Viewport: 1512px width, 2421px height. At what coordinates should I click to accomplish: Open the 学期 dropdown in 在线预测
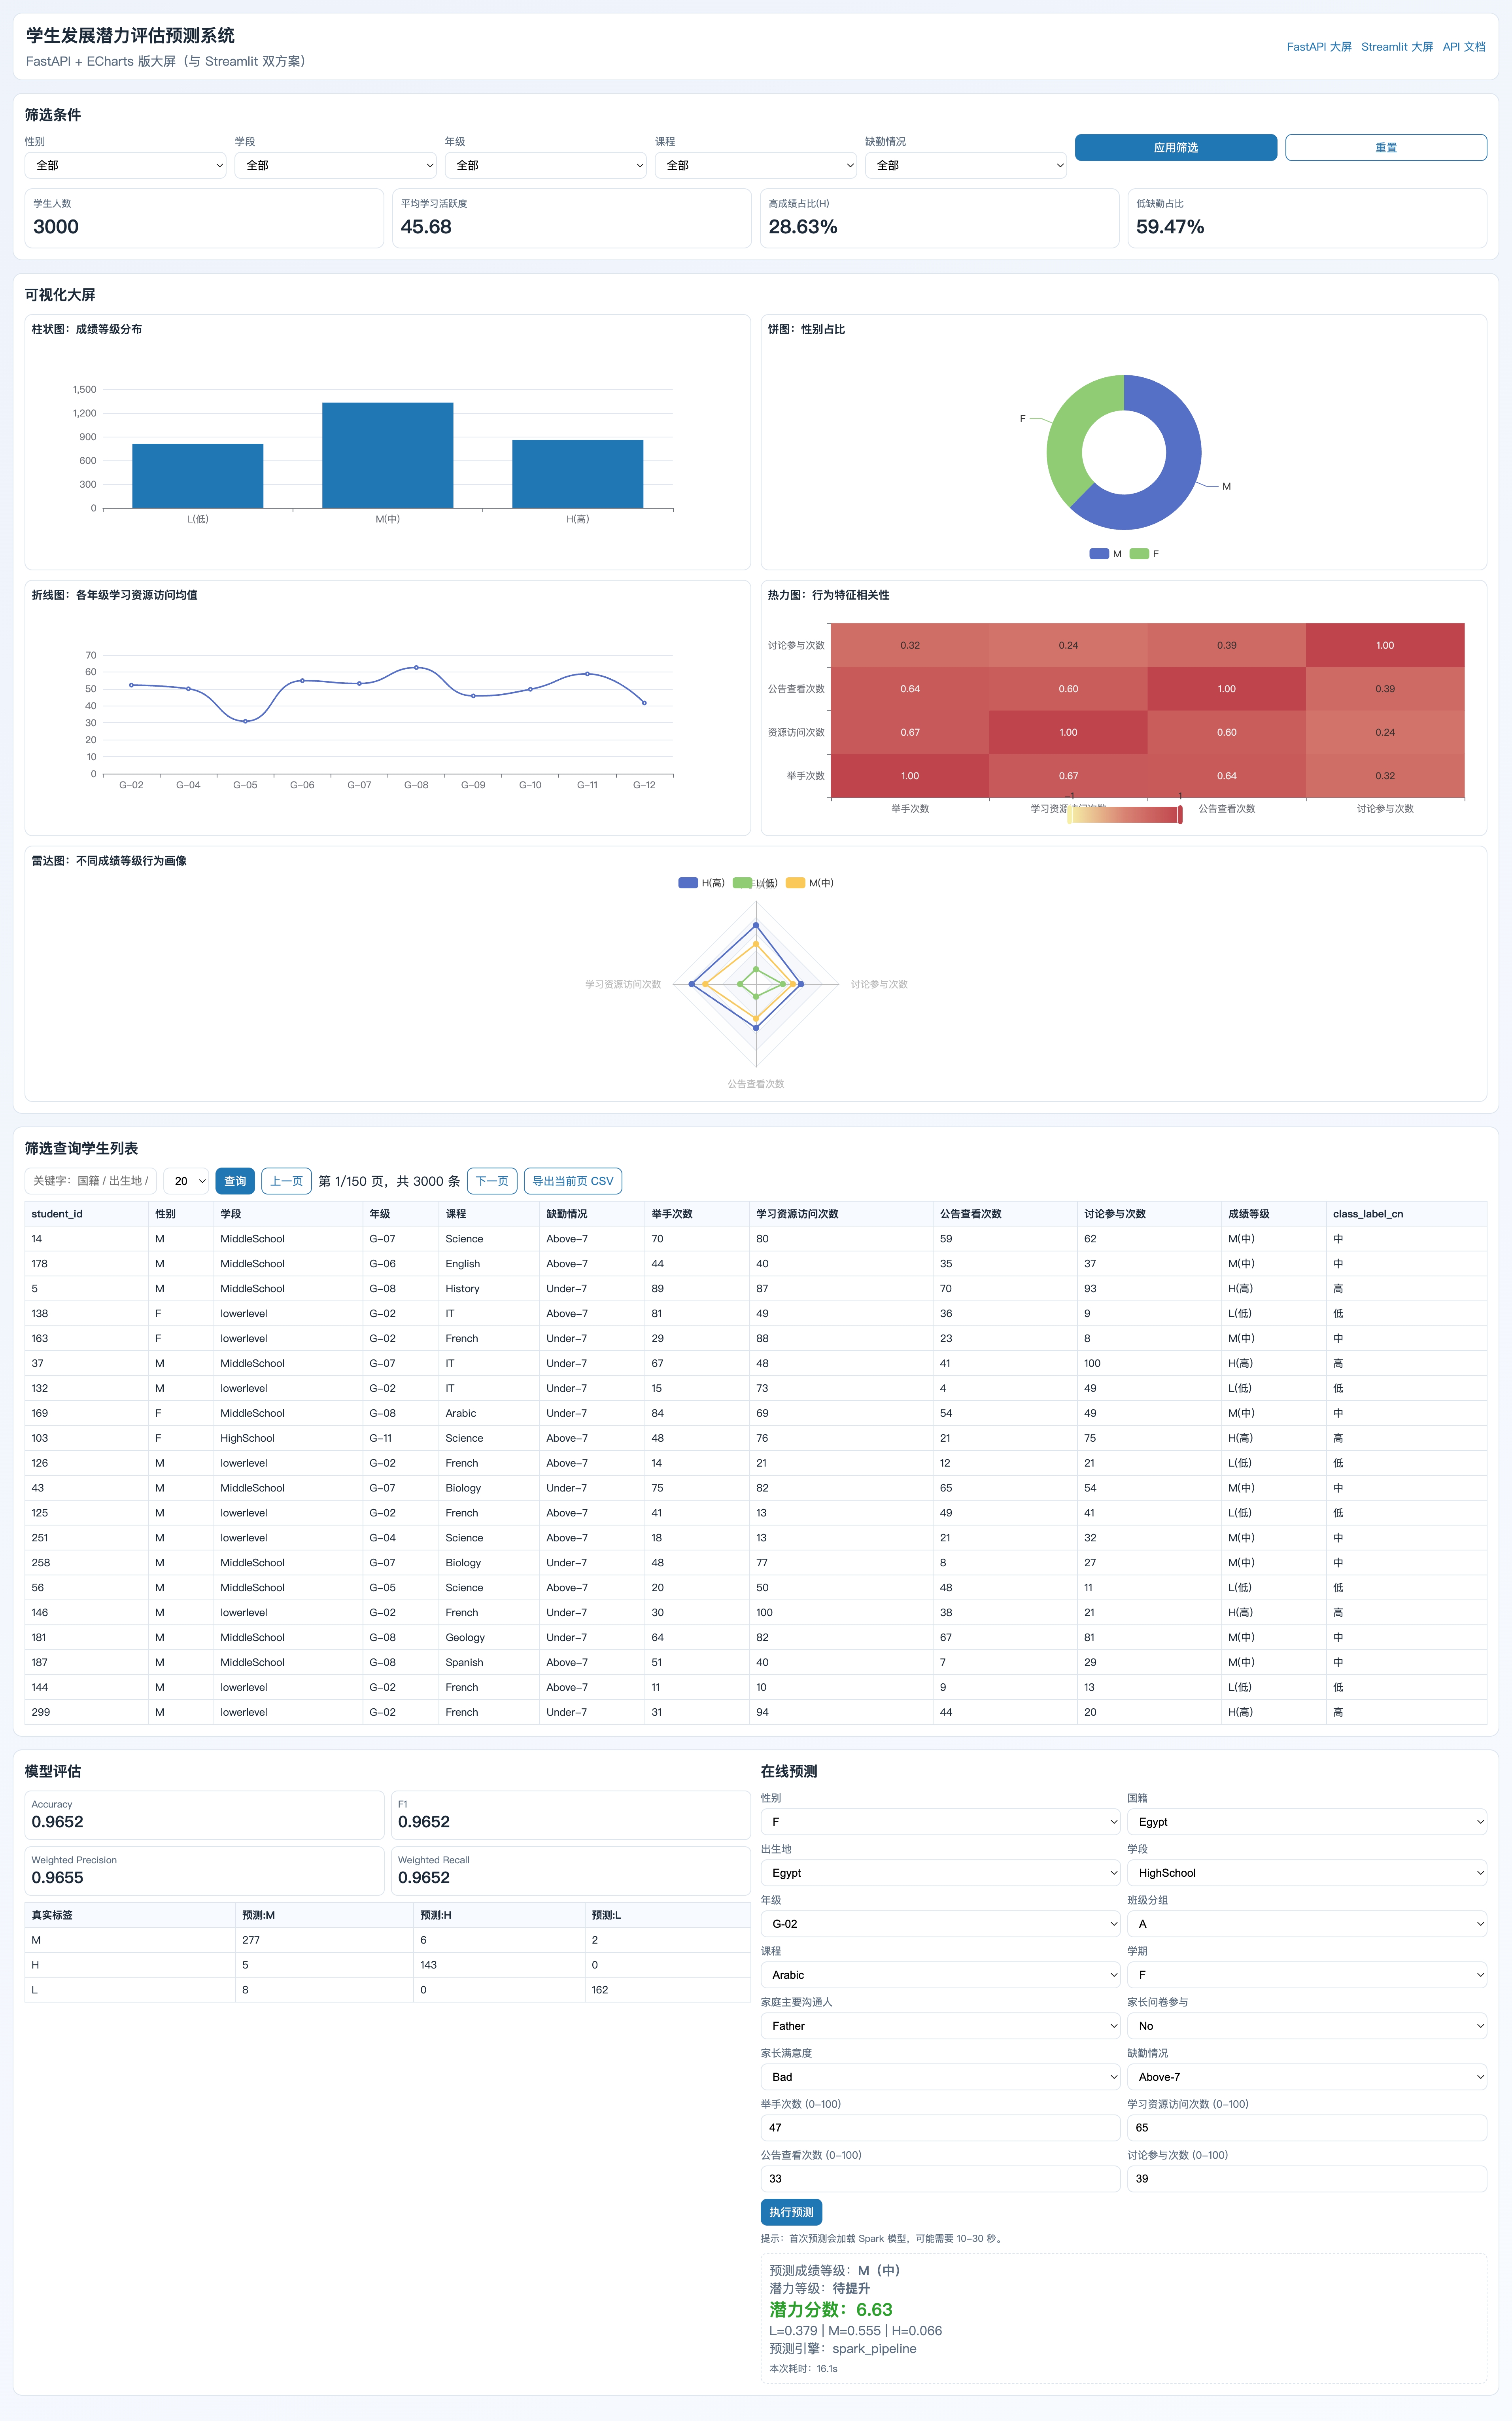coord(1307,1975)
